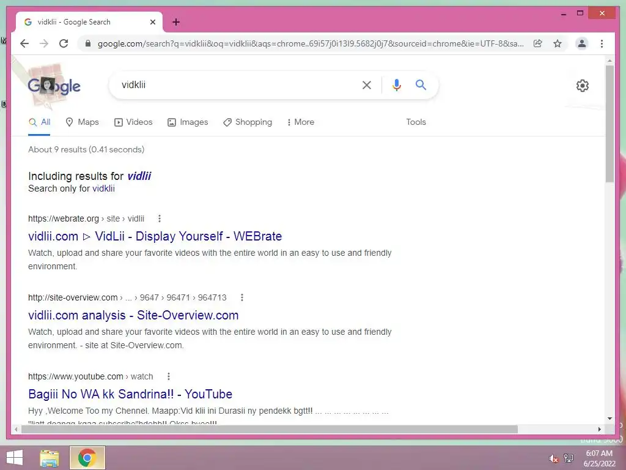Click the Google doodle logo
Viewport: 626px width, 470px height.
point(54,86)
